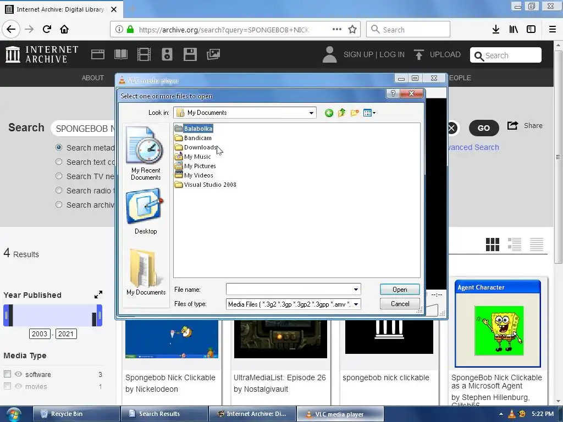Check the software media type checkbox
563x422 pixels.
[7, 374]
